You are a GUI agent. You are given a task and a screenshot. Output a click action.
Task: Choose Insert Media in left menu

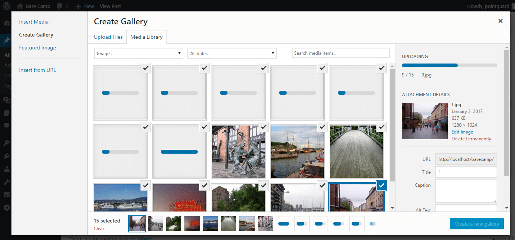click(34, 22)
